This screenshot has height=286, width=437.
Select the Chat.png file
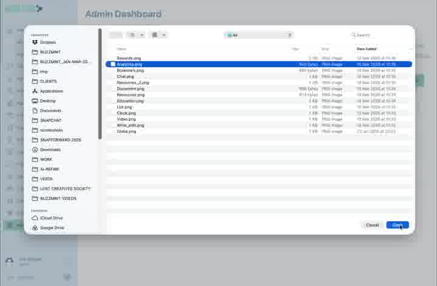259,76
